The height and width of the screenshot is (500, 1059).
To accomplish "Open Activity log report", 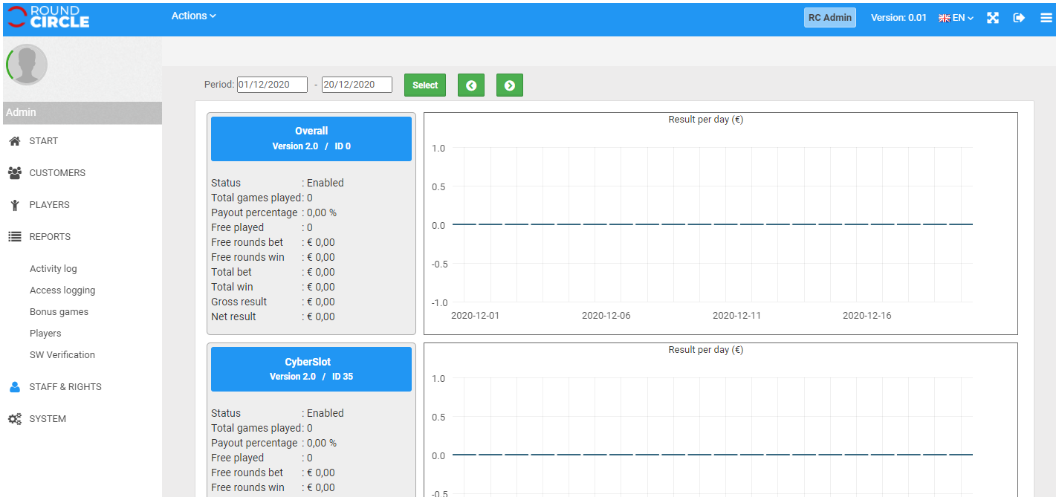I will [53, 269].
